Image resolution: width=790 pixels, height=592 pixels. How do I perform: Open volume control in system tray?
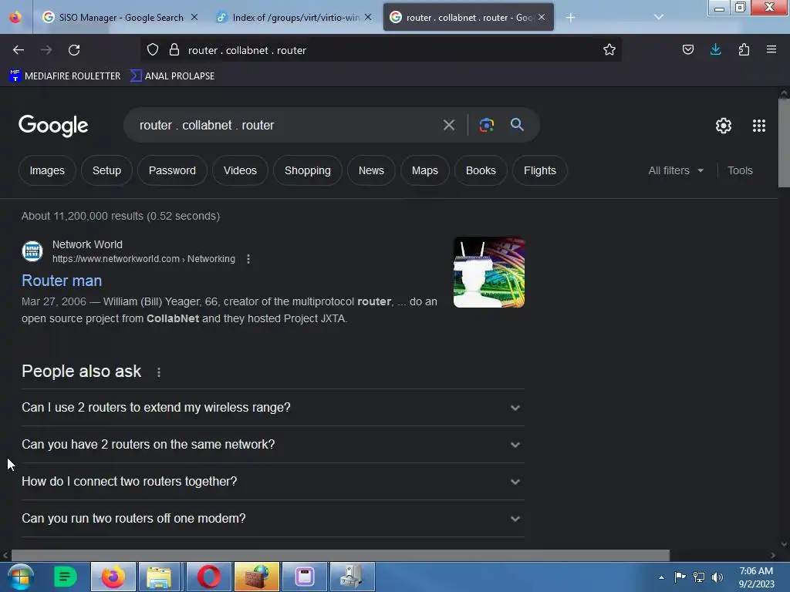717,577
